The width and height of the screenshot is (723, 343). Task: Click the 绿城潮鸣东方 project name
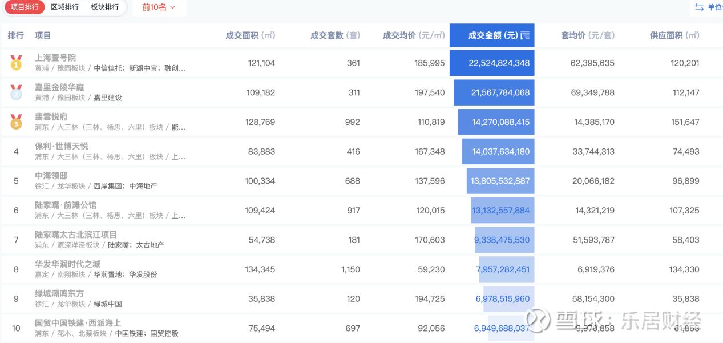click(59, 293)
